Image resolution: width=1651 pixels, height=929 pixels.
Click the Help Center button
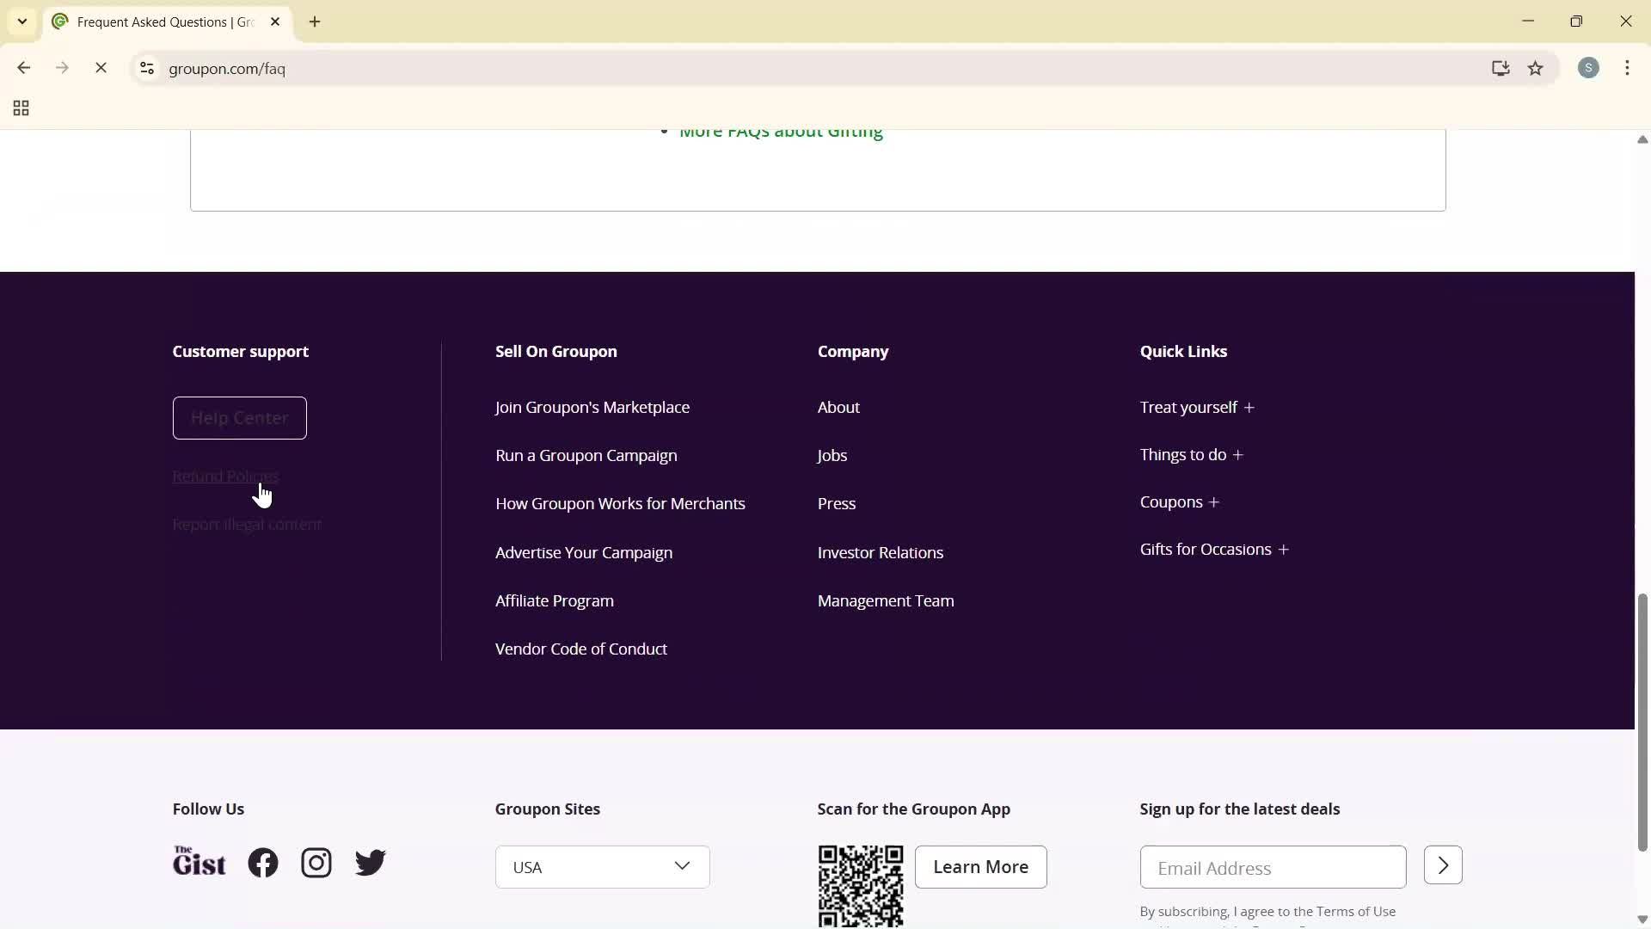239,418
